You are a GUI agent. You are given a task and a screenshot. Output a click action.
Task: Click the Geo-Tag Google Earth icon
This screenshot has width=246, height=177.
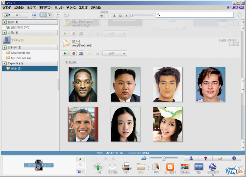[213, 169]
